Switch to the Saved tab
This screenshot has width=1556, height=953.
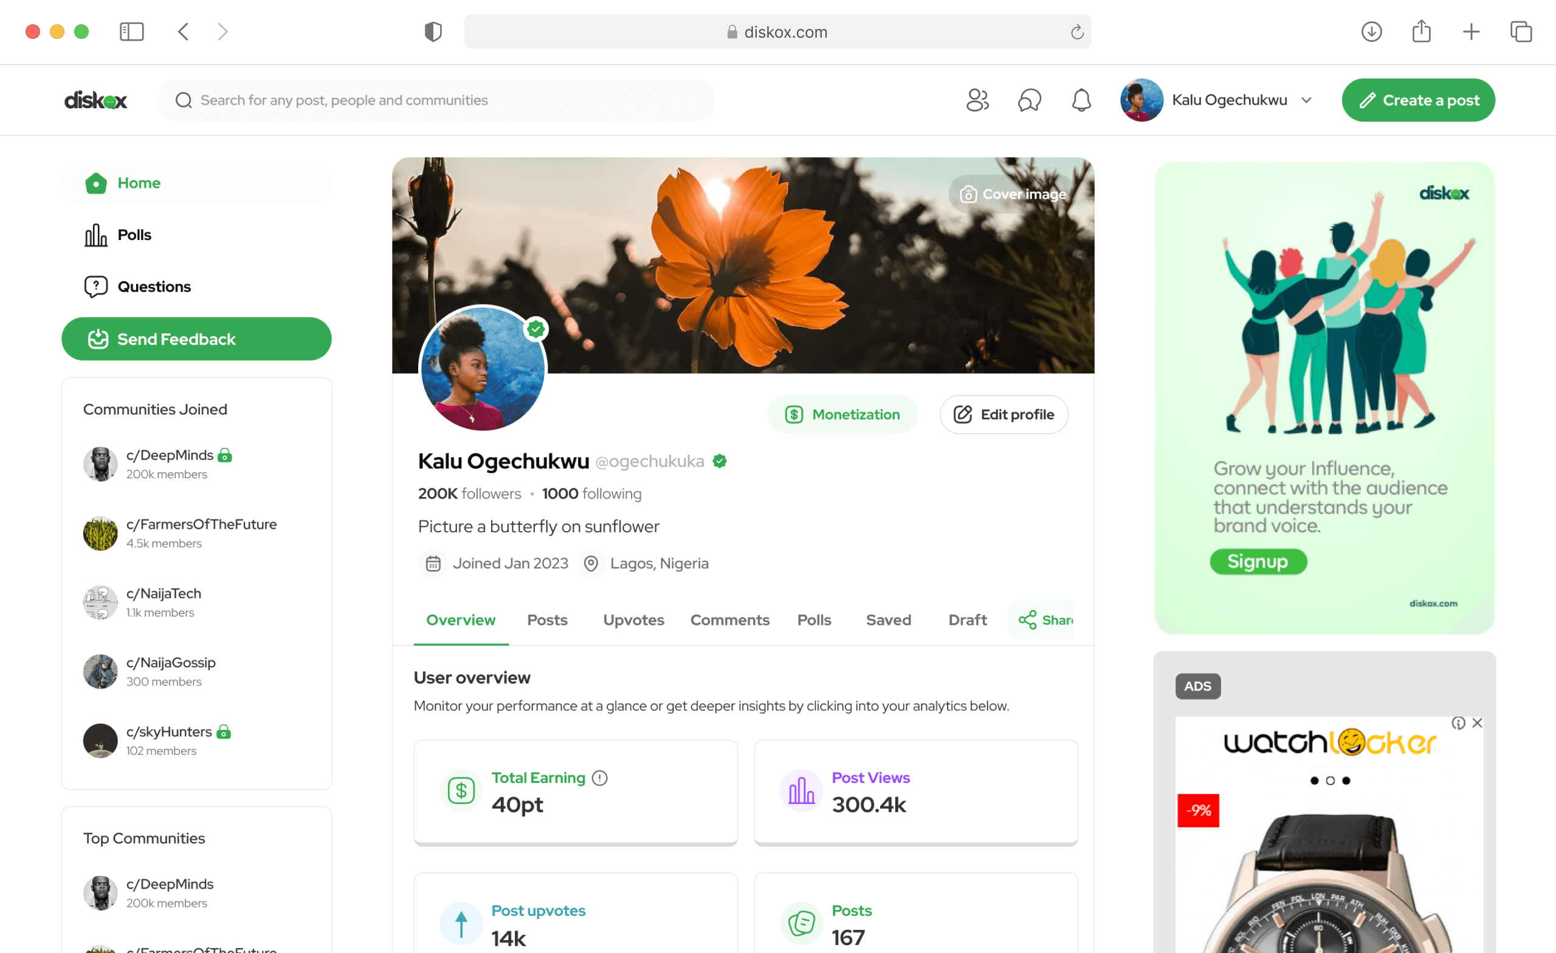(x=888, y=619)
